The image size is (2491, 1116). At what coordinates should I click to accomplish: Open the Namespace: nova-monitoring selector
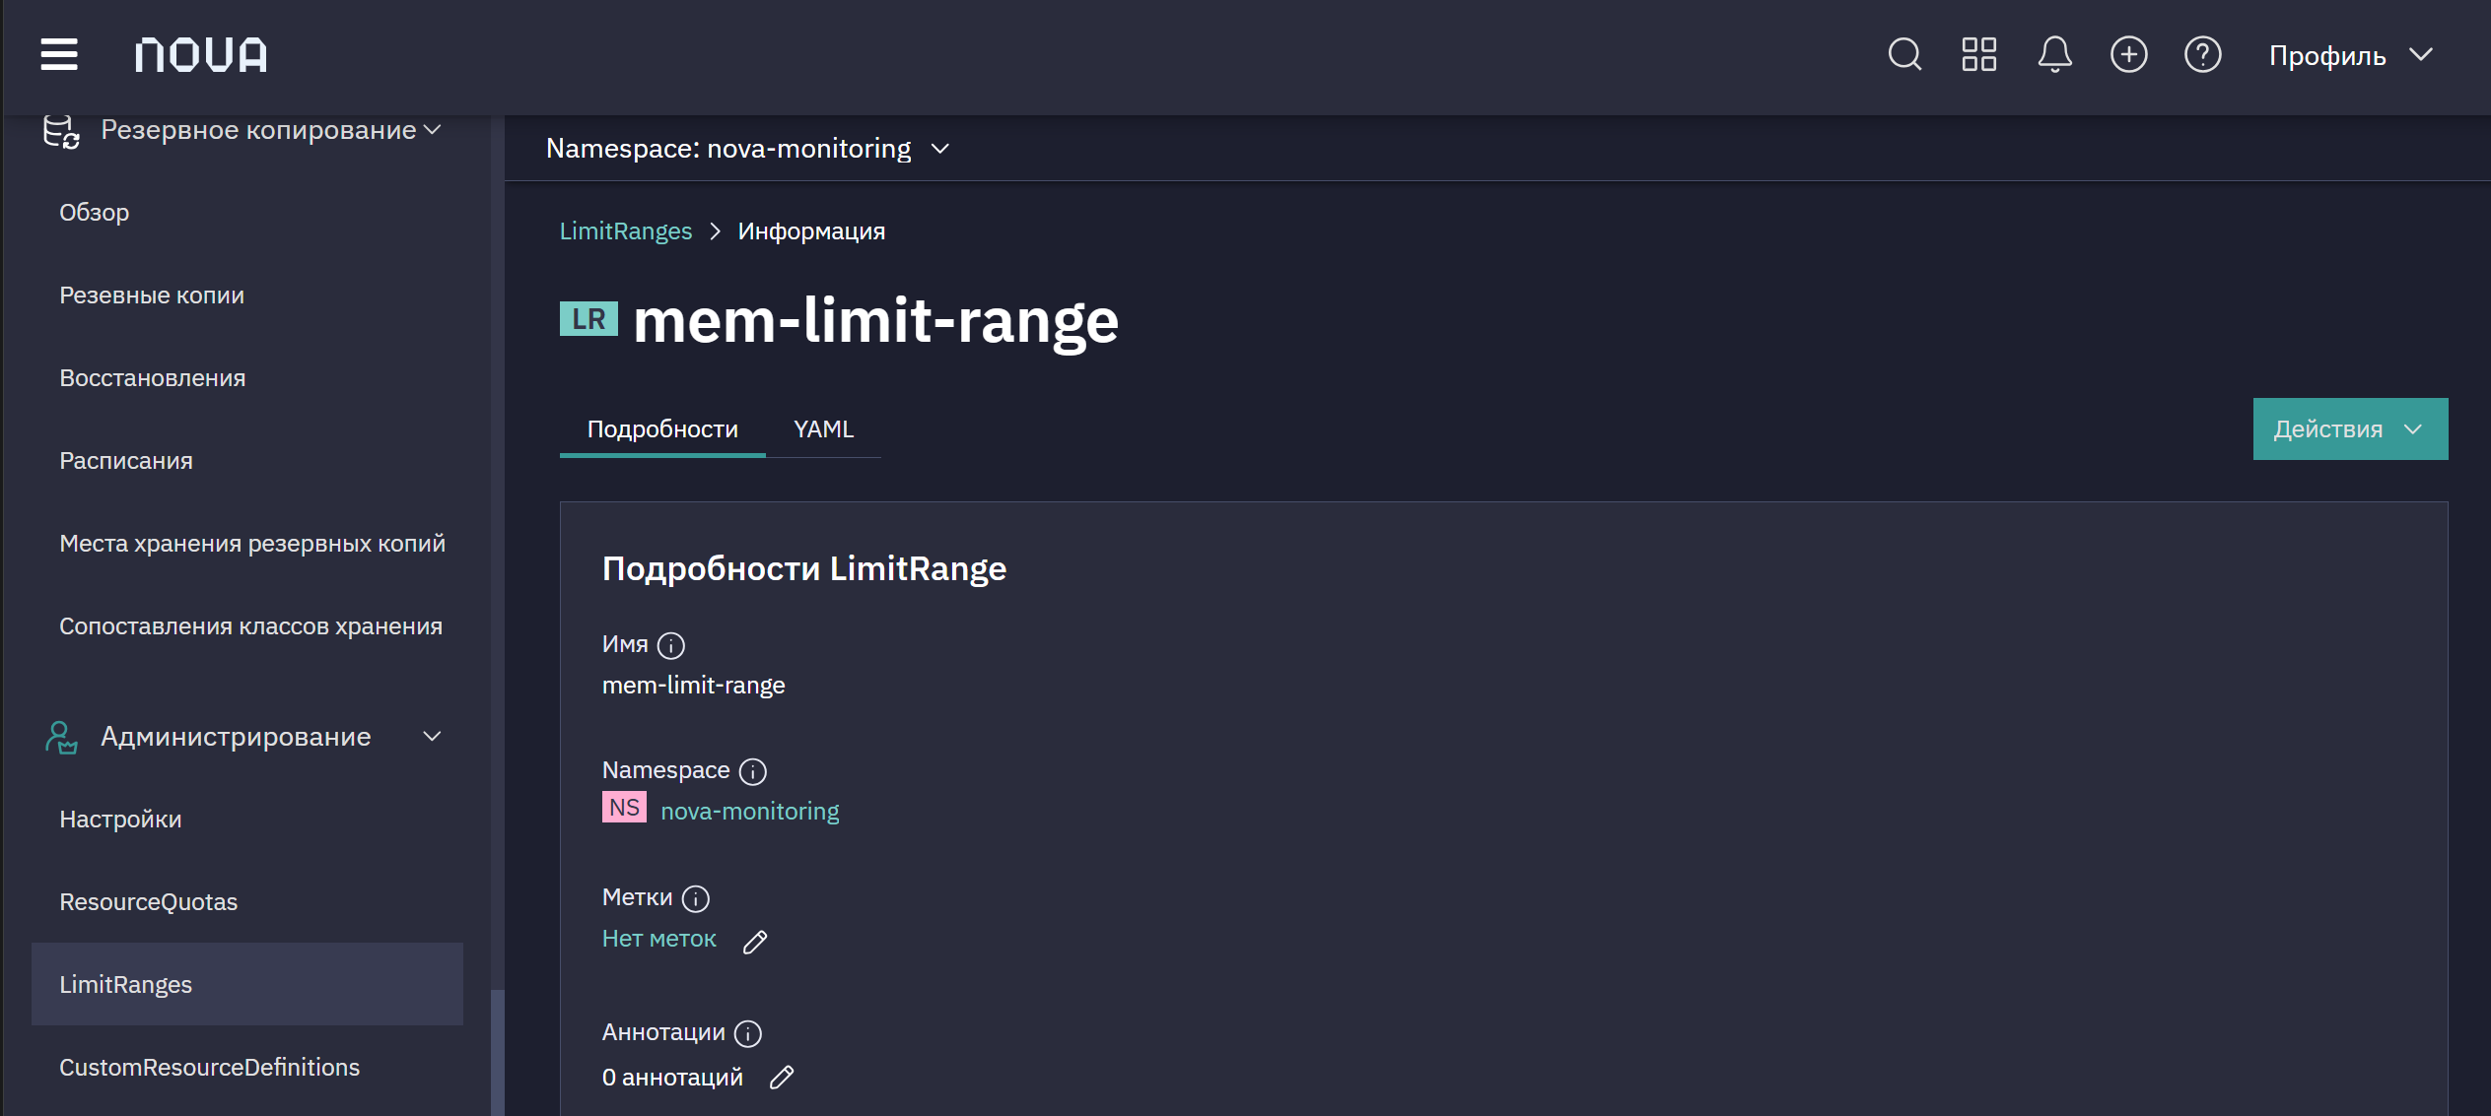747,149
